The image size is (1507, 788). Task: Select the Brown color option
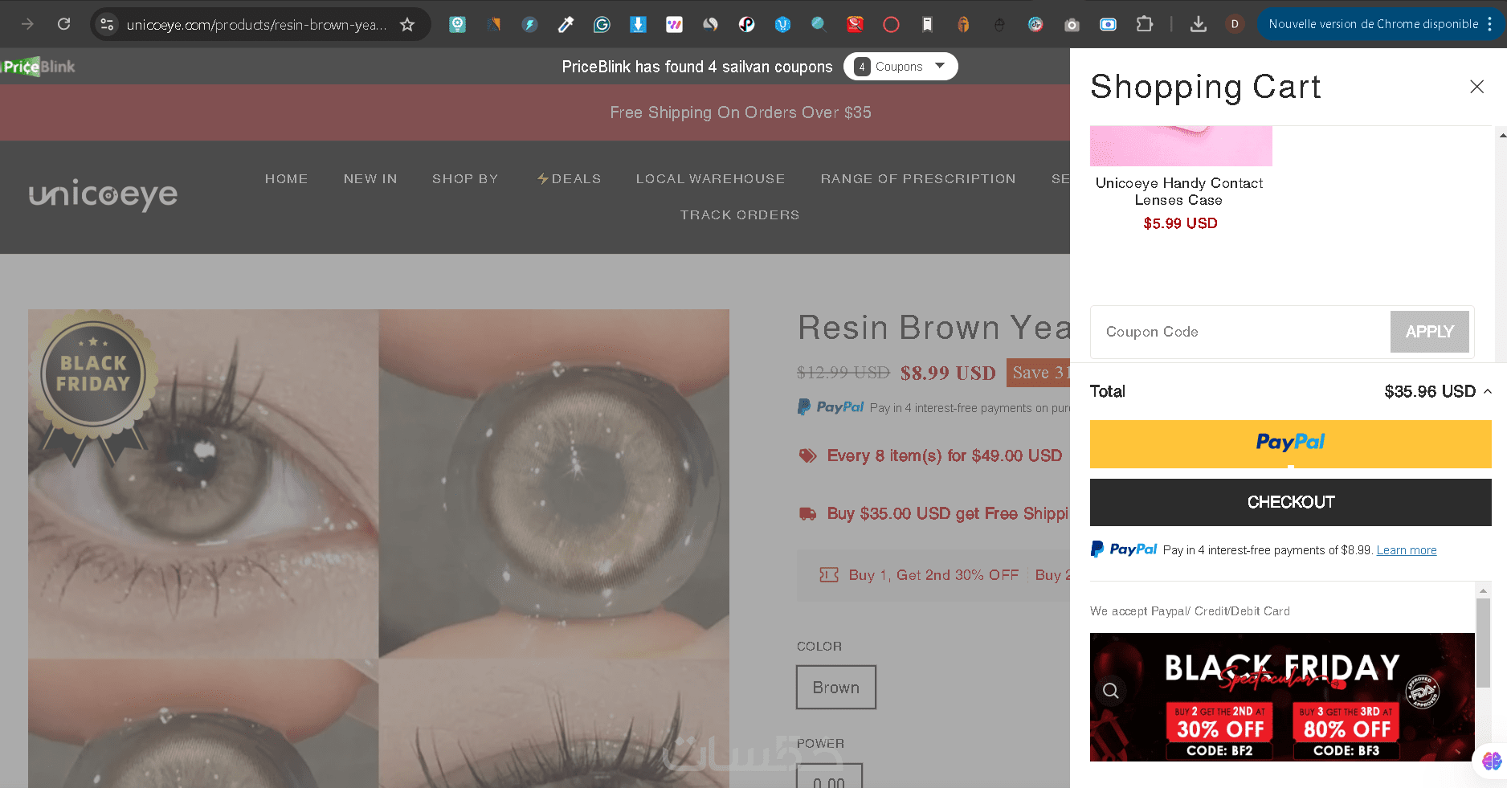836,688
